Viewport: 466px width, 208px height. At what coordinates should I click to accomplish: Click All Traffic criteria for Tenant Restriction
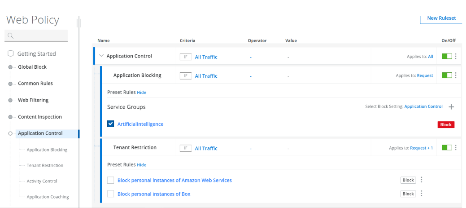pos(206,148)
